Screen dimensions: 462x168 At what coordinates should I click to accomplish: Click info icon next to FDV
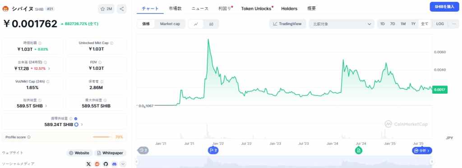pos(100,62)
